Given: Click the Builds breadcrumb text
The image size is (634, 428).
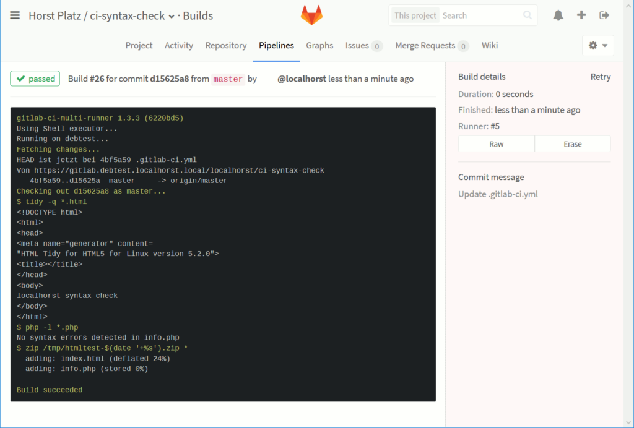Looking at the screenshot, I should point(198,15).
